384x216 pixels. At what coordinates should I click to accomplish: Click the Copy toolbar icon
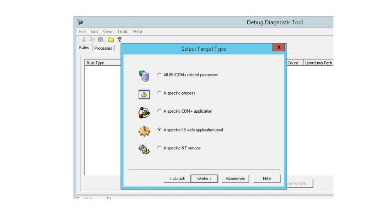[x=92, y=40]
